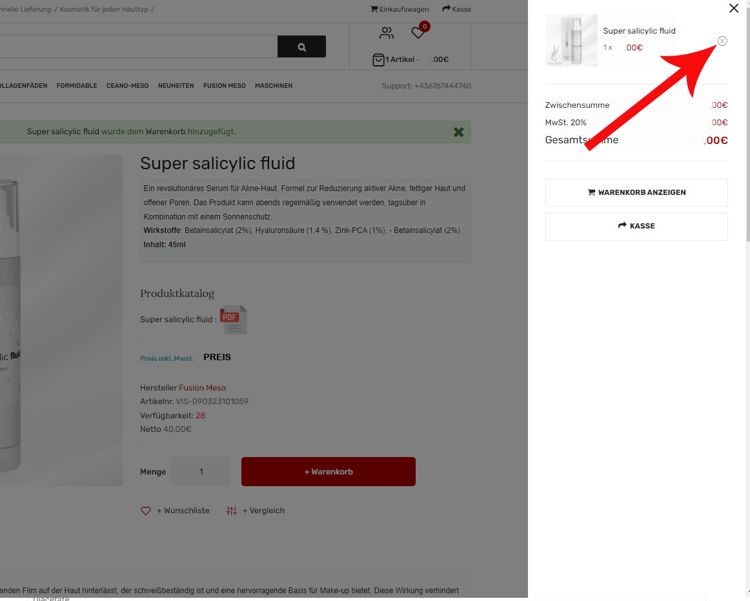Add product to Vergleich

tap(256, 511)
